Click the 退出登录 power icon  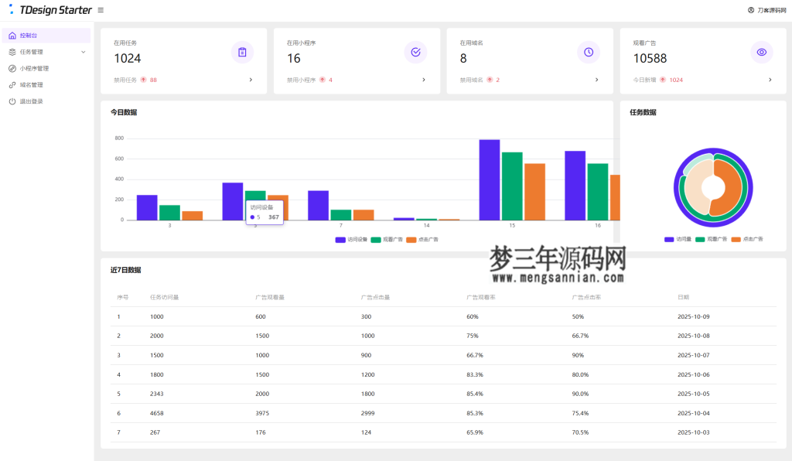tap(12, 100)
